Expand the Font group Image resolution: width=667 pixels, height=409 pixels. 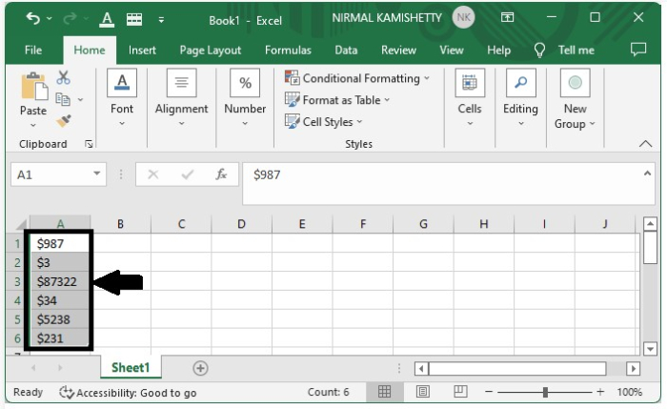click(x=122, y=98)
